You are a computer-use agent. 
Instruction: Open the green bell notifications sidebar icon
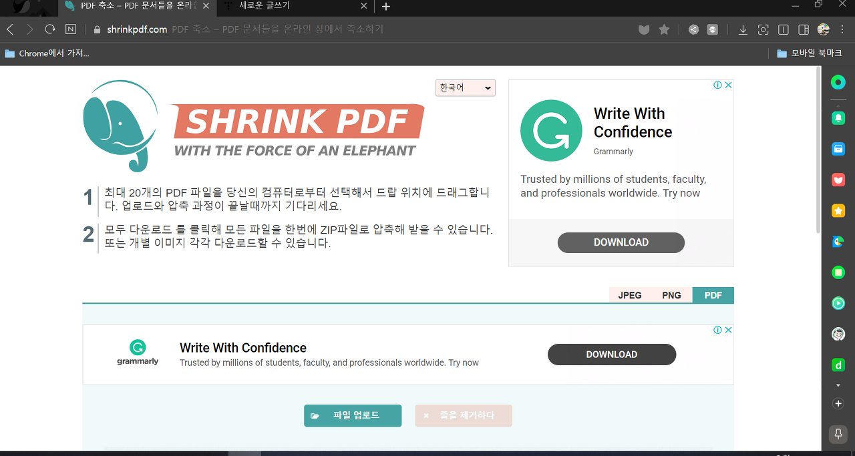click(838, 118)
